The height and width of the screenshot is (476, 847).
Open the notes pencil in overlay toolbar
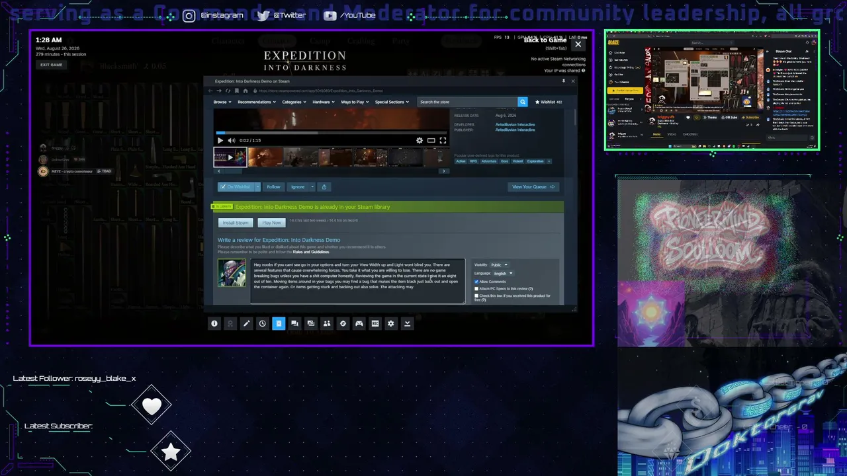246,323
